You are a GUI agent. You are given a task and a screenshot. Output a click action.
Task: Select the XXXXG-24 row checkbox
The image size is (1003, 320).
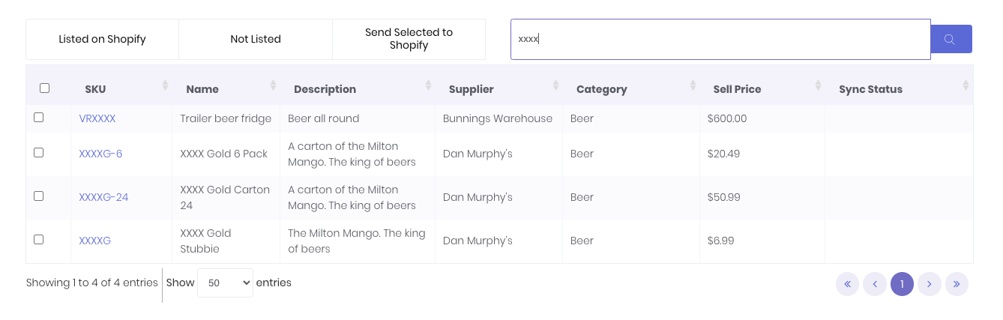point(39,196)
